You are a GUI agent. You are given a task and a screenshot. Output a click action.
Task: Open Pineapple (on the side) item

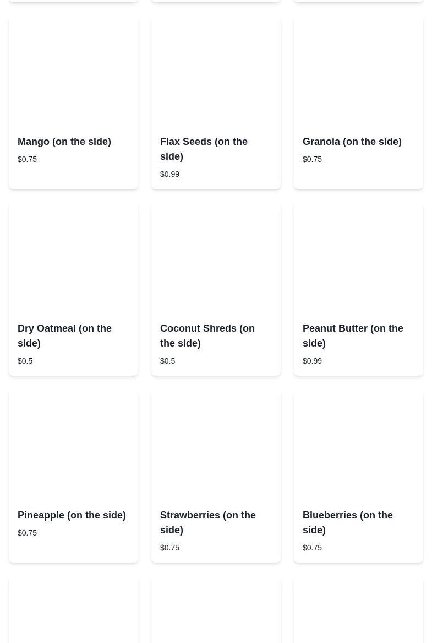pyautogui.click(x=72, y=515)
